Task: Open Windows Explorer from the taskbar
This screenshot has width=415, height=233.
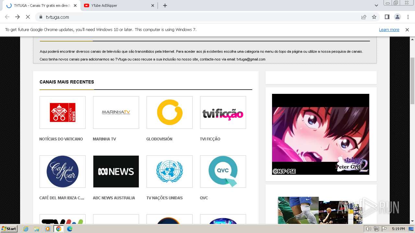Action: click(x=37, y=228)
